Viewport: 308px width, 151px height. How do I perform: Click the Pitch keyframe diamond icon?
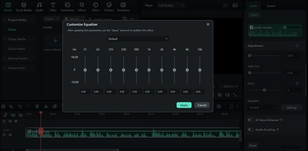tap(297, 83)
